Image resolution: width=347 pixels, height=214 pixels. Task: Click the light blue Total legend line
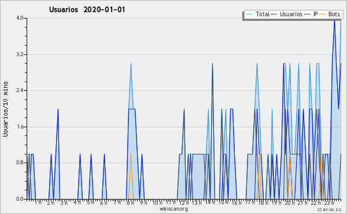(x=249, y=14)
